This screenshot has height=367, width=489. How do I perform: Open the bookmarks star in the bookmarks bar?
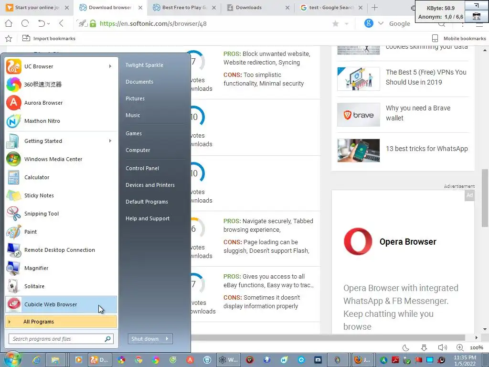click(9, 38)
